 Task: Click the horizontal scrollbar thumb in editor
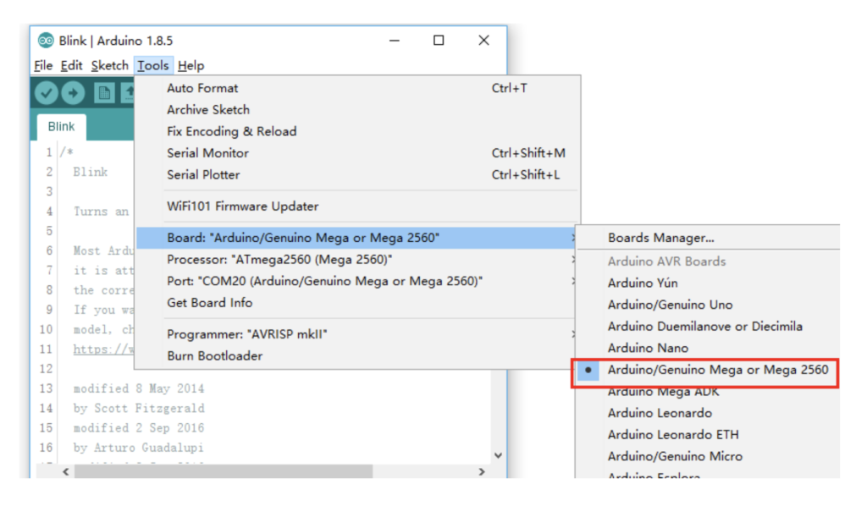[x=224, y=471]
